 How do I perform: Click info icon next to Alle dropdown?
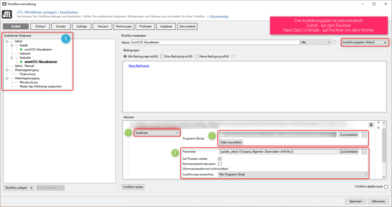[334, 42]
